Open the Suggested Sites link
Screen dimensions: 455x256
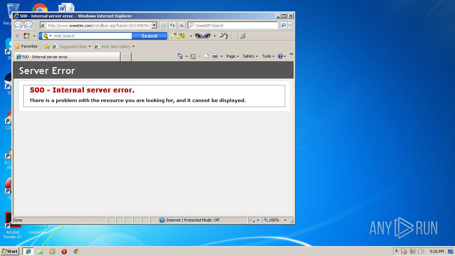click(x=71, y=47)
